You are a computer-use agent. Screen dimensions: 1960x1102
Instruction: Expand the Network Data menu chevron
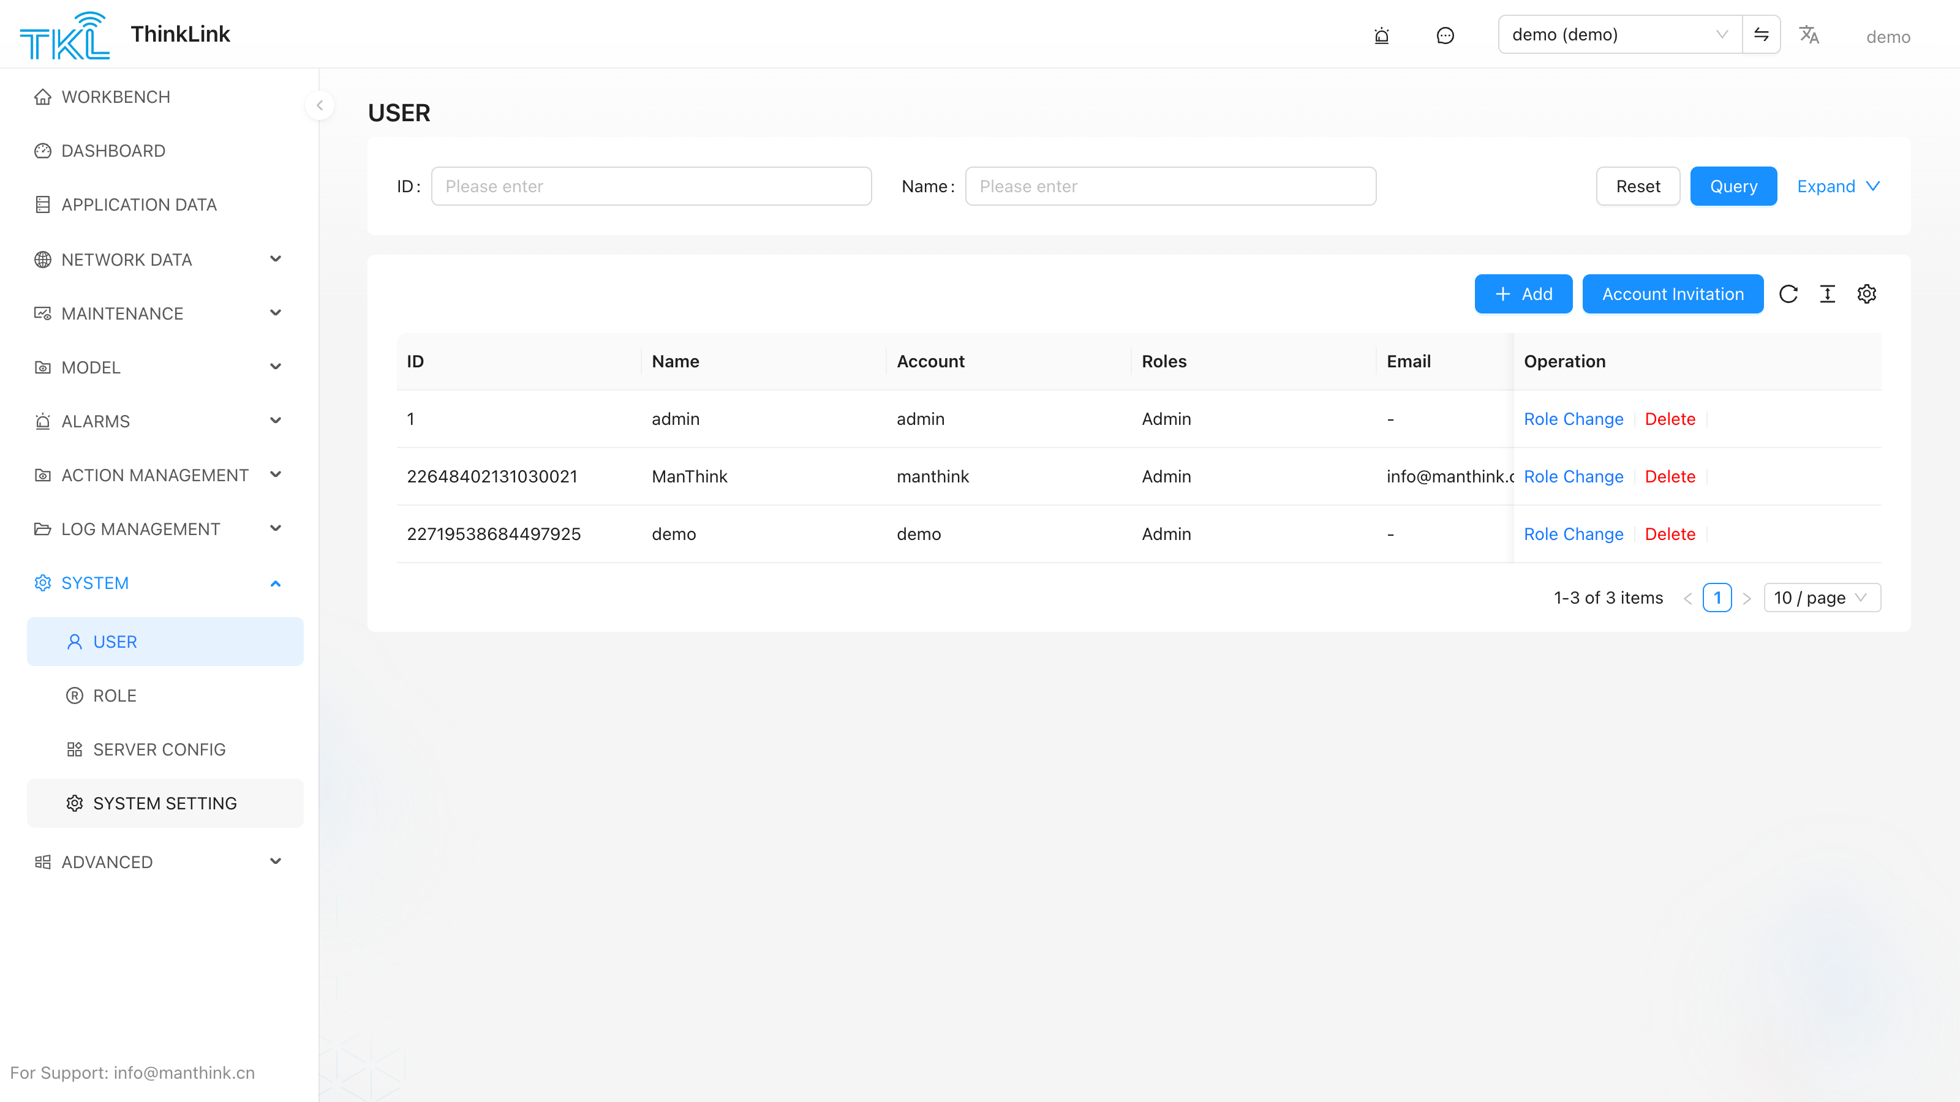276,260
